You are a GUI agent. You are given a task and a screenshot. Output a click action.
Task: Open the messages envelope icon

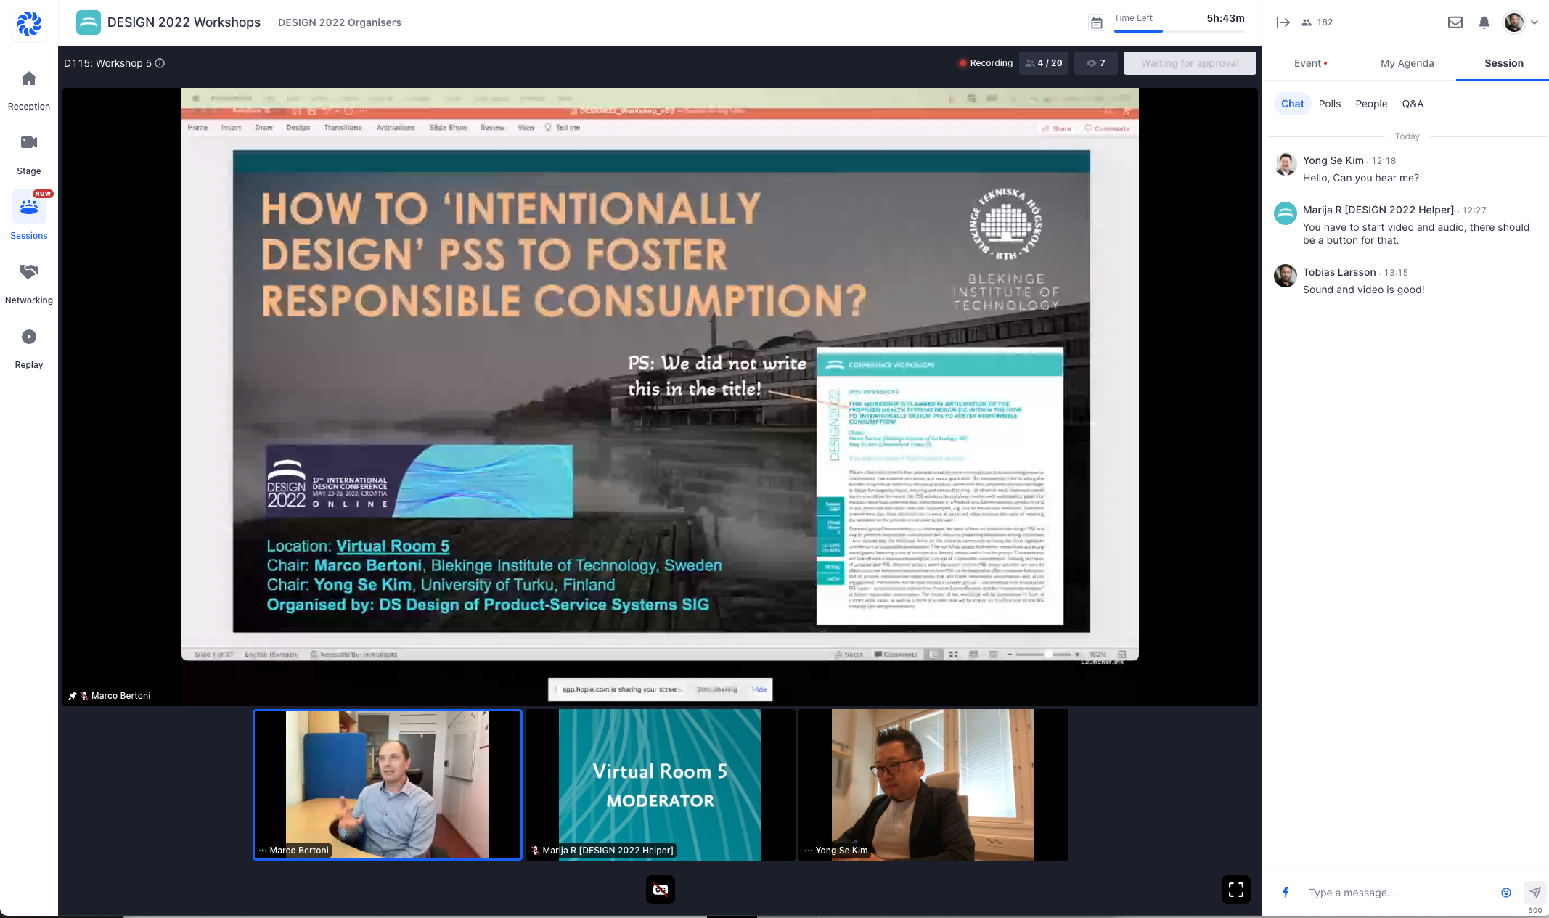(1455, 22)
